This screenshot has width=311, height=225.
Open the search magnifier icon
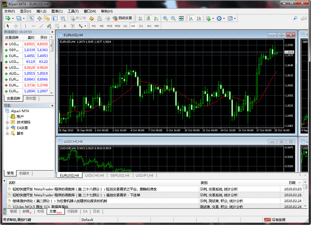pos(295,19)
